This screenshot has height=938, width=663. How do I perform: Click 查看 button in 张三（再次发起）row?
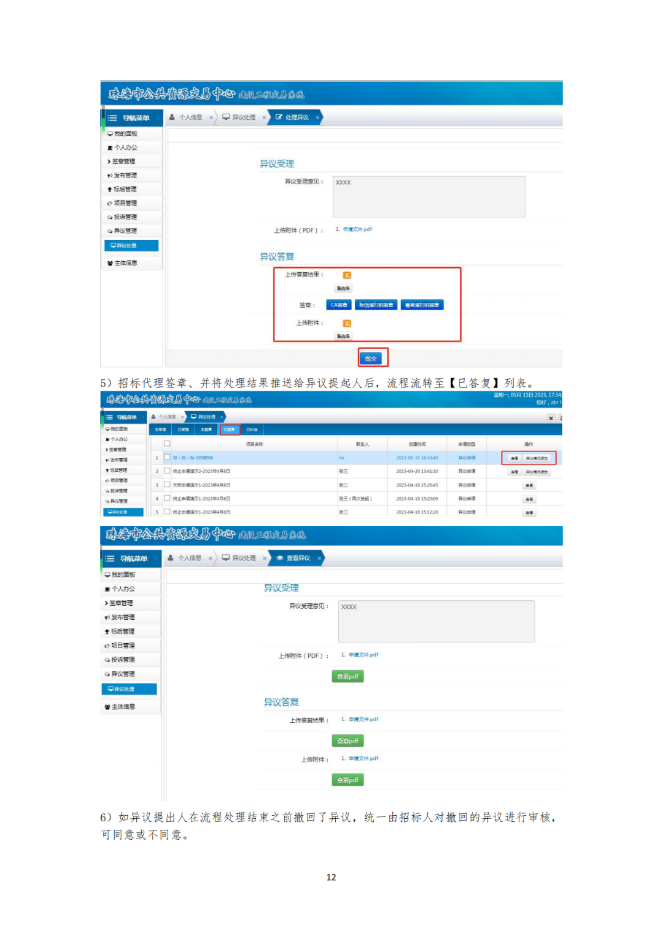point(529,499)
